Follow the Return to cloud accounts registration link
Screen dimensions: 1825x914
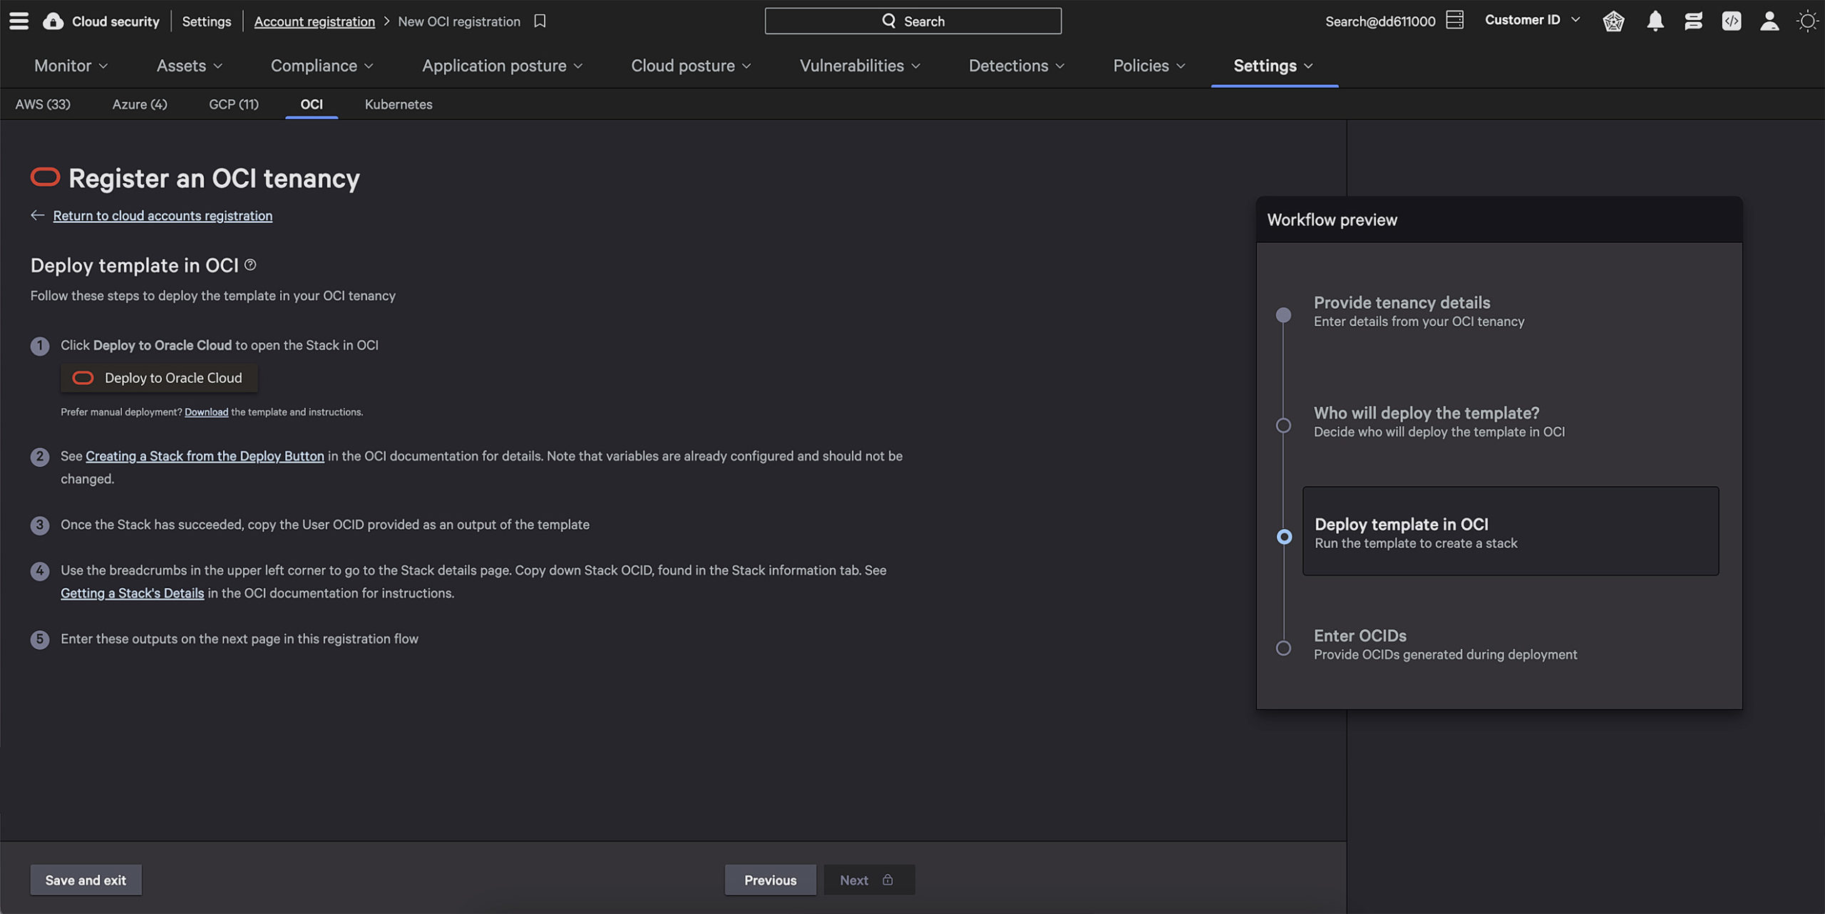coord(163,215)
